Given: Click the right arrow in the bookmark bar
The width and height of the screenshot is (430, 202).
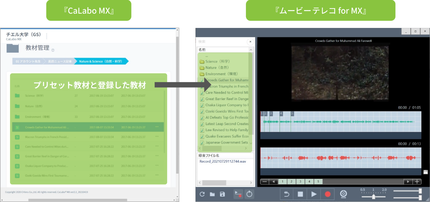Looking at the screenshot, I should click(408, 182).
